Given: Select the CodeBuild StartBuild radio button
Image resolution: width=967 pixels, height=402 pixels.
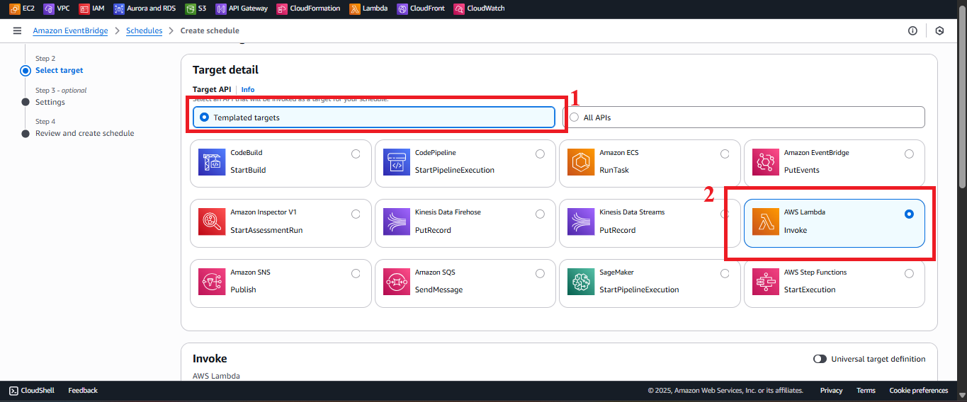Looking at the screenshot, I should (x=356, y=154).
